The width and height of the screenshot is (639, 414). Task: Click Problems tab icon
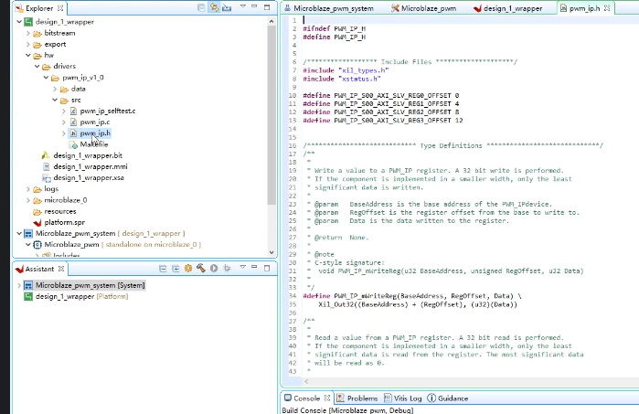[340, 398]
